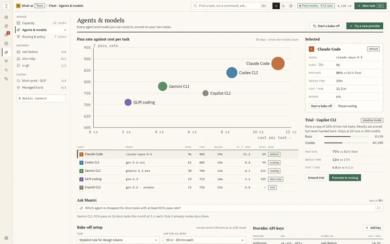390x244 pixels.
Task: Select the active sparkle agents icon in left rail
Action: [x=6, y=52]
